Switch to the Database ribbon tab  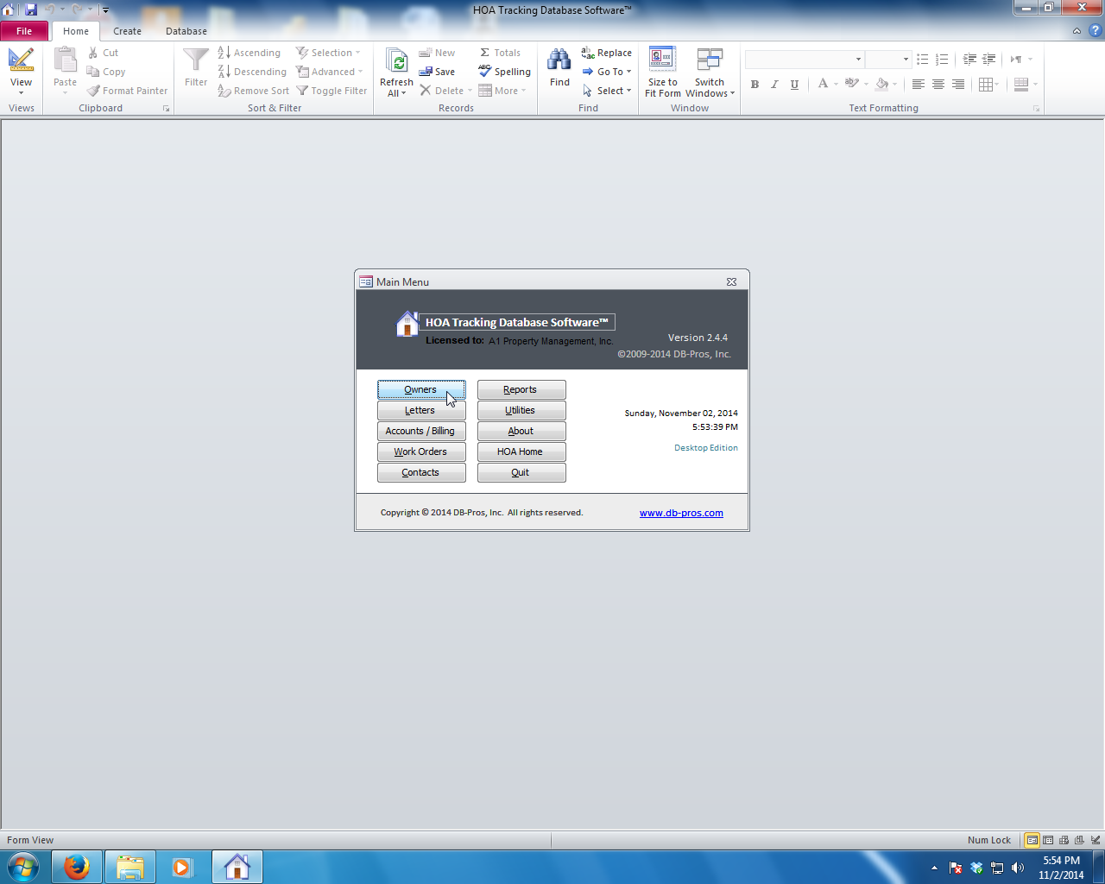(186, 31)
